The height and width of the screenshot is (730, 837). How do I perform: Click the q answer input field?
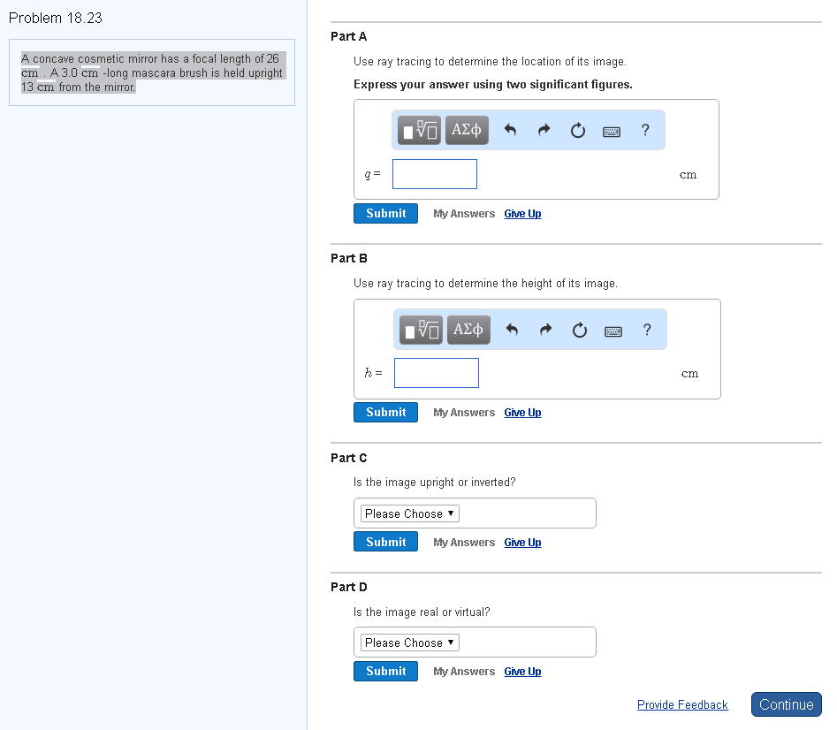point(435,174)
